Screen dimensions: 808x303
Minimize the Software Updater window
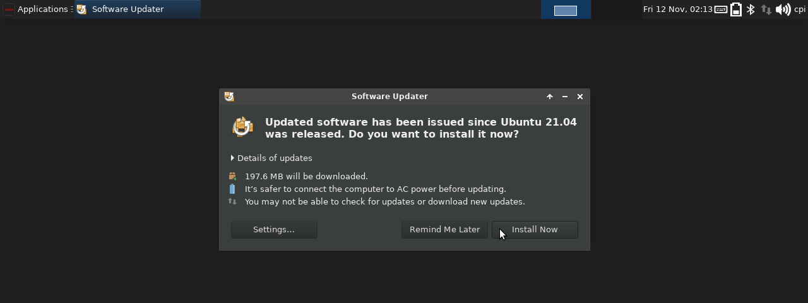click(565, 97)
